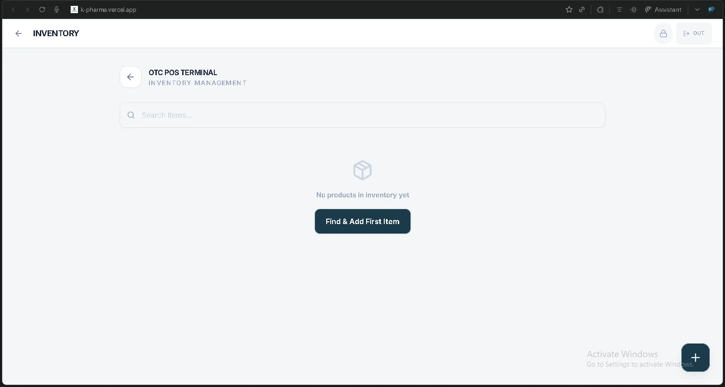This screenshot has height=387, width=725.
Task: Open the reader list lines icon
Action: pos(619,10)
